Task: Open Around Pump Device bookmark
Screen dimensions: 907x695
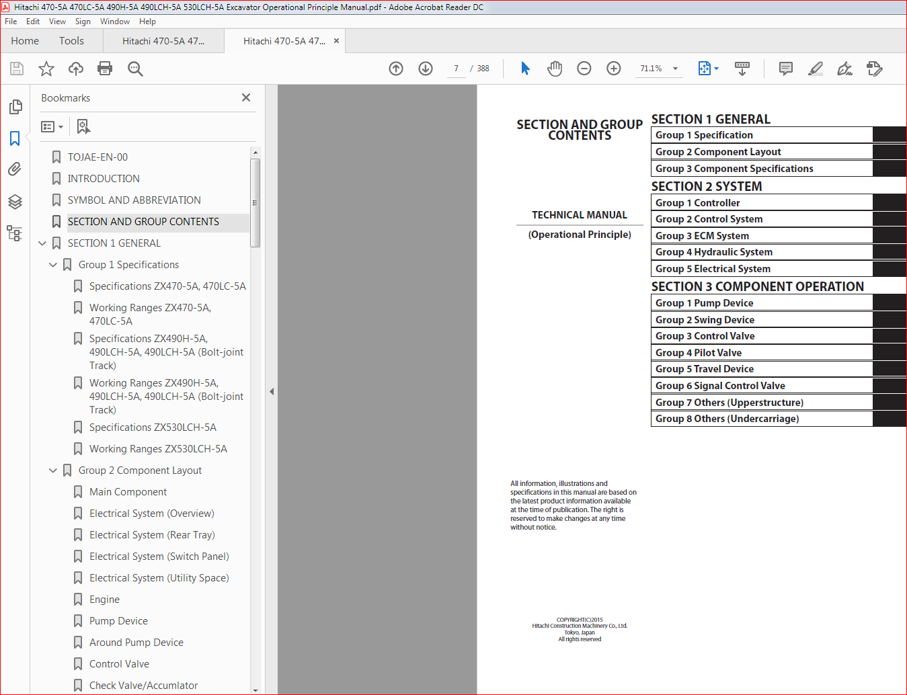Action: pos(136,643)
